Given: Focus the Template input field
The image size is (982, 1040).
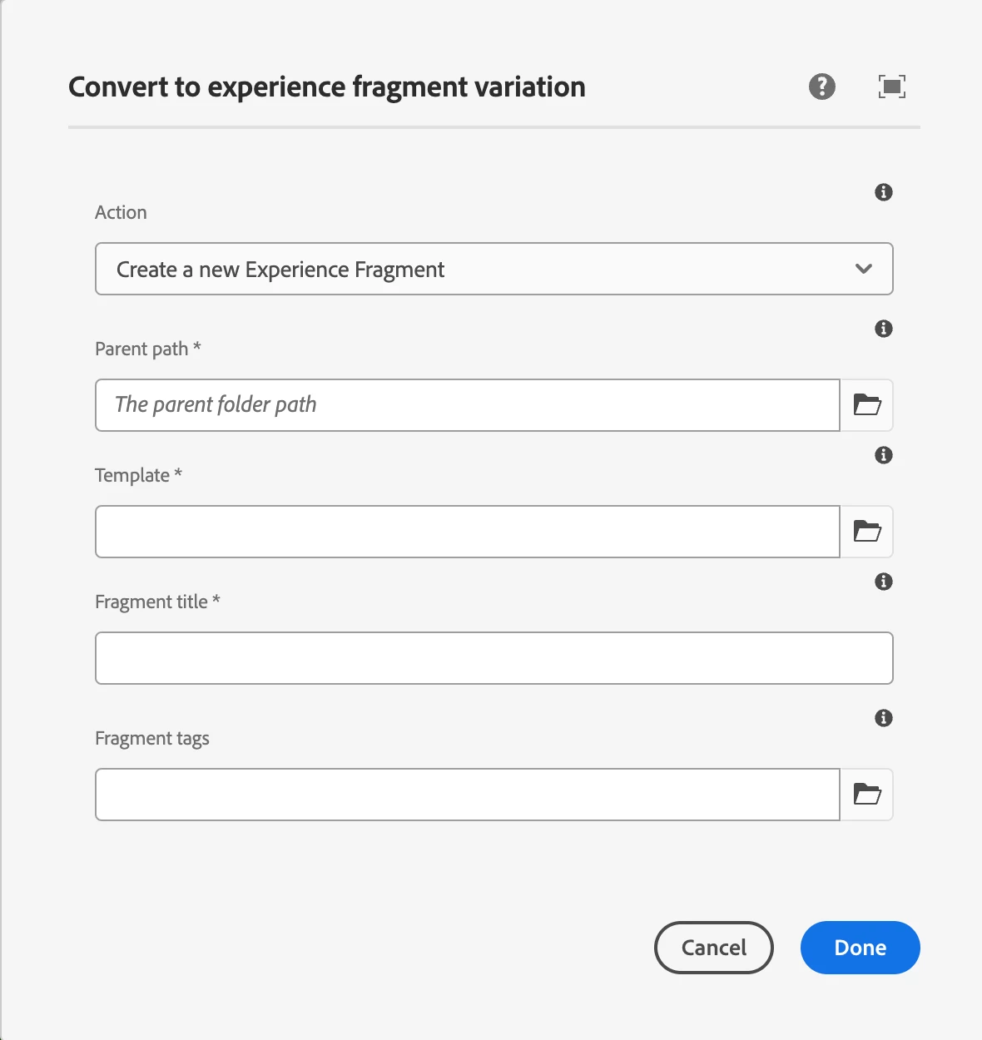Looking at the screenshot, I should click(467, 532).
